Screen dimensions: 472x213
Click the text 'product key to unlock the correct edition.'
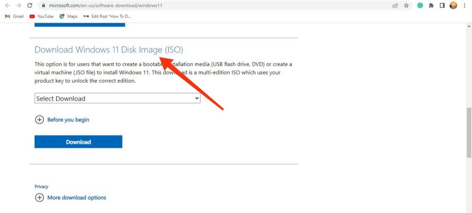point(85,81)
